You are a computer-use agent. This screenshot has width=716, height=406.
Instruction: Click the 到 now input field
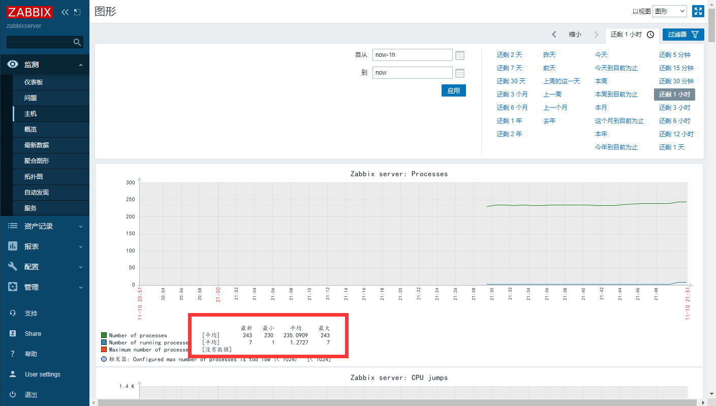[412, 73]
